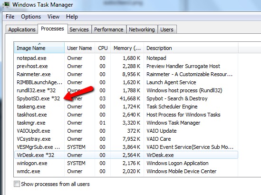The image size is (261, 195).
Task: Open the Options menu
Action: [31, 17]
